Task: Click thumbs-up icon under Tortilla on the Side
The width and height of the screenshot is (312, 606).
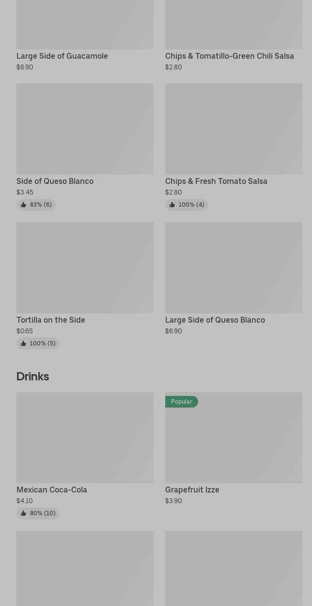Action: (x=23, y=344)
